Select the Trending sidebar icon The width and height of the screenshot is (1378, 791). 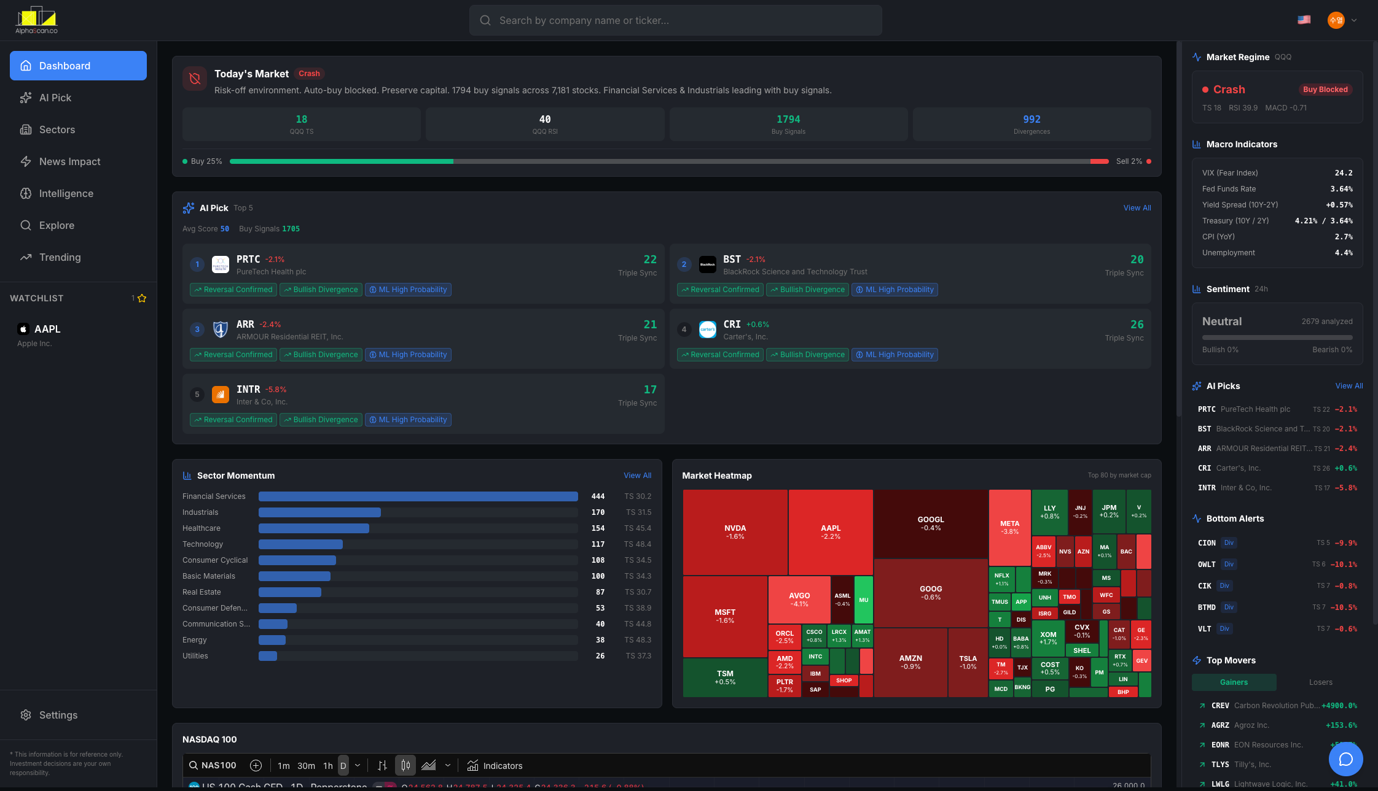[26, 257]
